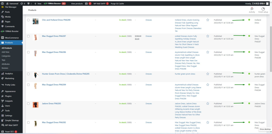Click the Activity flag icon
This screenshot has width=272, height=134.
(252, 9)
